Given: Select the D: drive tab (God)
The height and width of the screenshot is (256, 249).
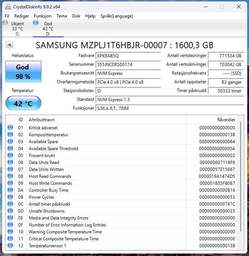Looking at the screenshot, I should pos(48,28).
